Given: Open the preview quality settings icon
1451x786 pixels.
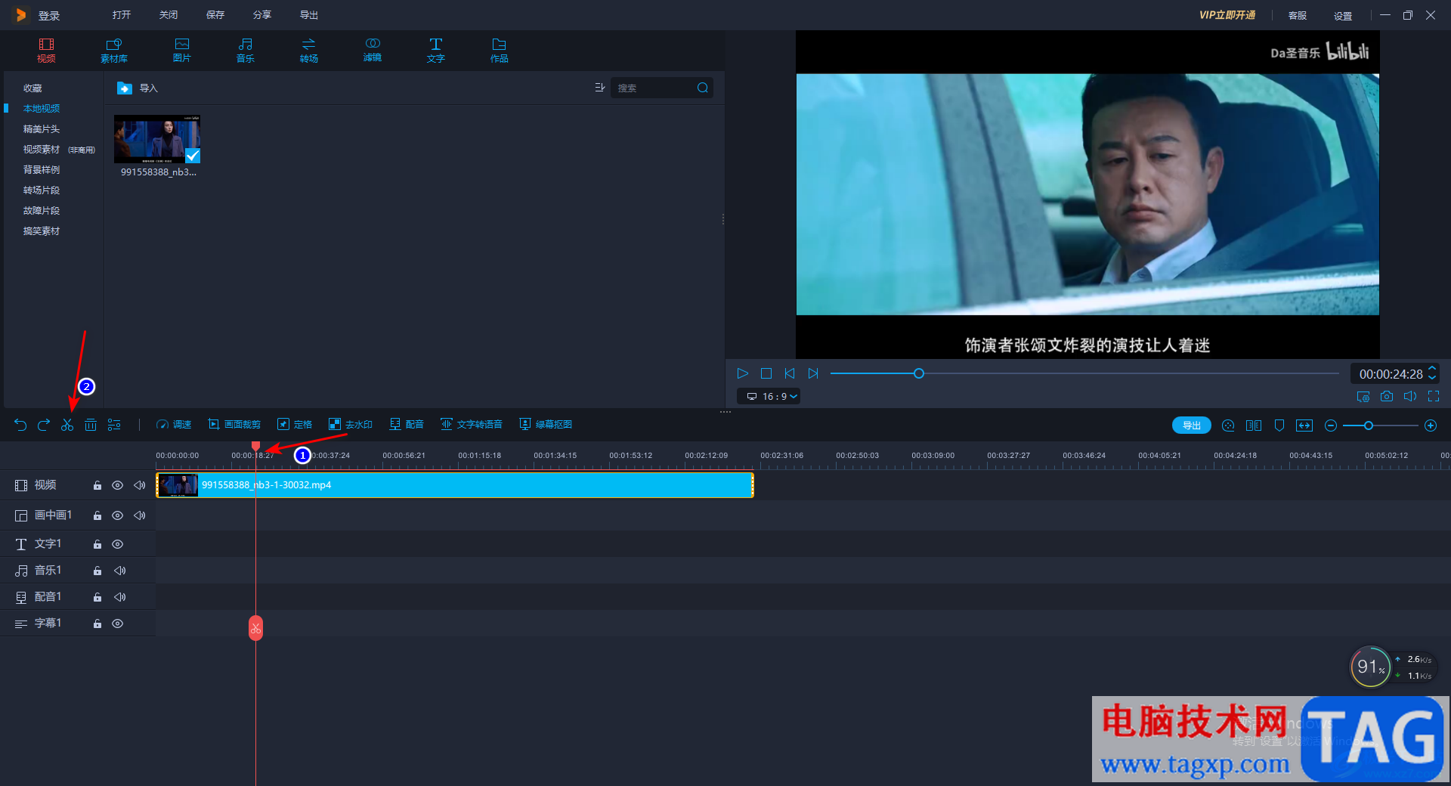Looking at the screenshot, I should tap(1363, 396).
